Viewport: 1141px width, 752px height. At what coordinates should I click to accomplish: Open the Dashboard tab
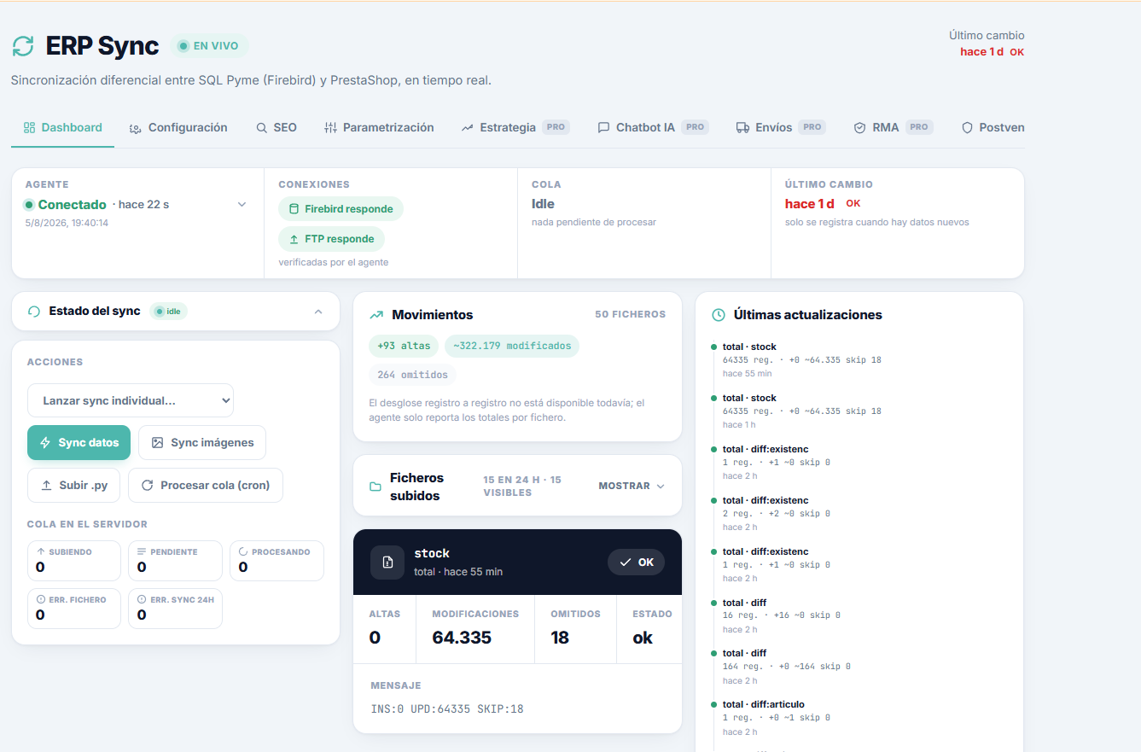[x=63, y=127]
